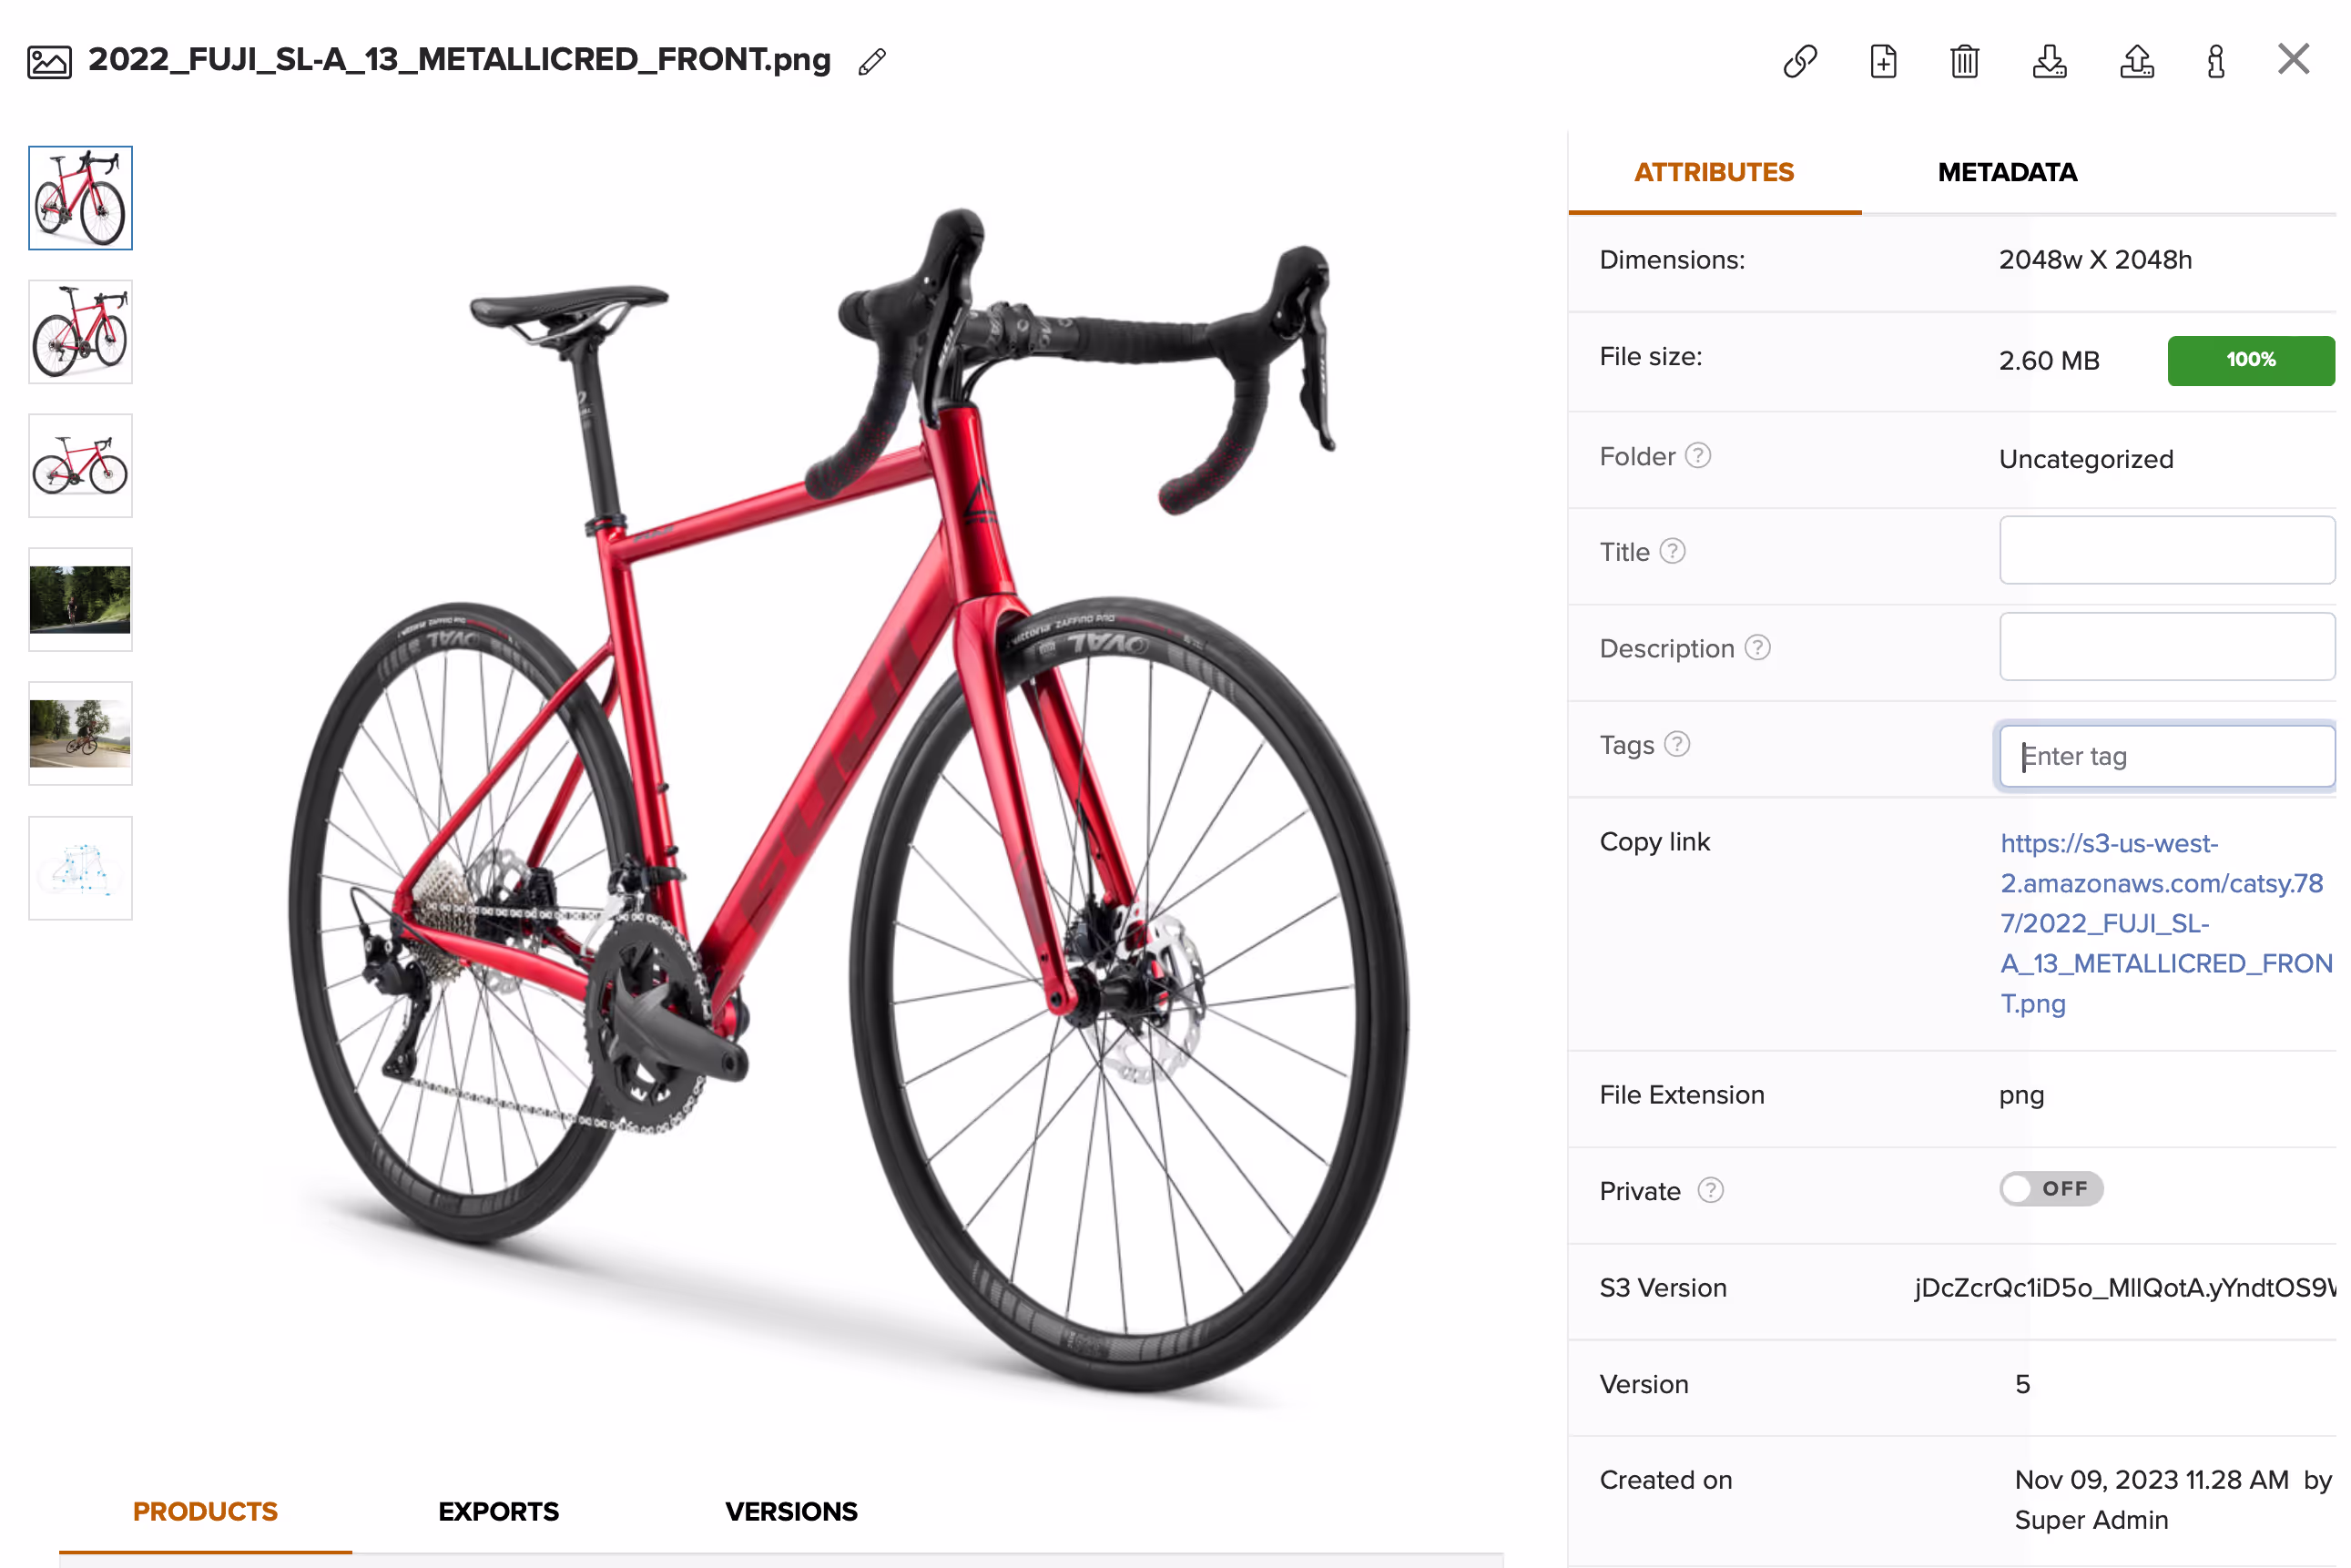Screen dimensions: 2351x1568
Task: Open the EXPORTS tab
Action: click(498, 1511)
